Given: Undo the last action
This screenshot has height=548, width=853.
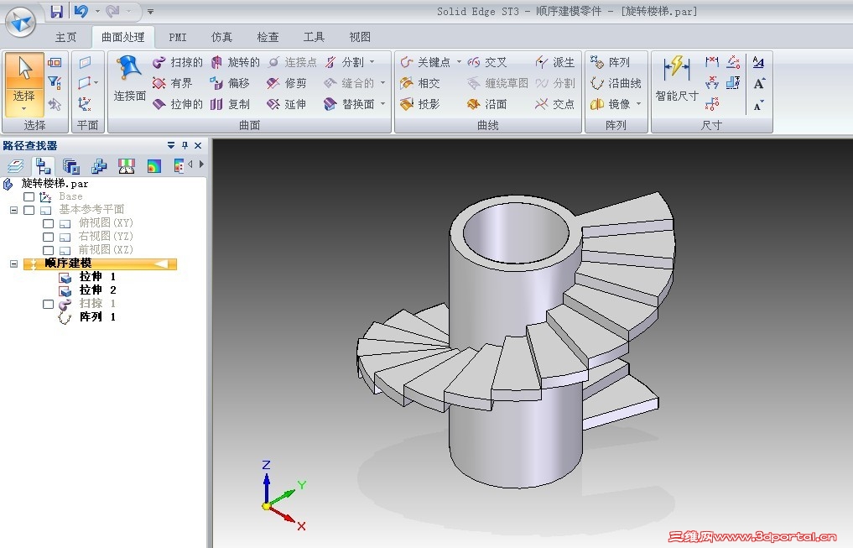Looking at the screenshot, I should pyautogui.click(x=81, y=11).
